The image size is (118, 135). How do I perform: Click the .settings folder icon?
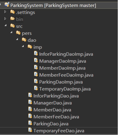(13, 12)
